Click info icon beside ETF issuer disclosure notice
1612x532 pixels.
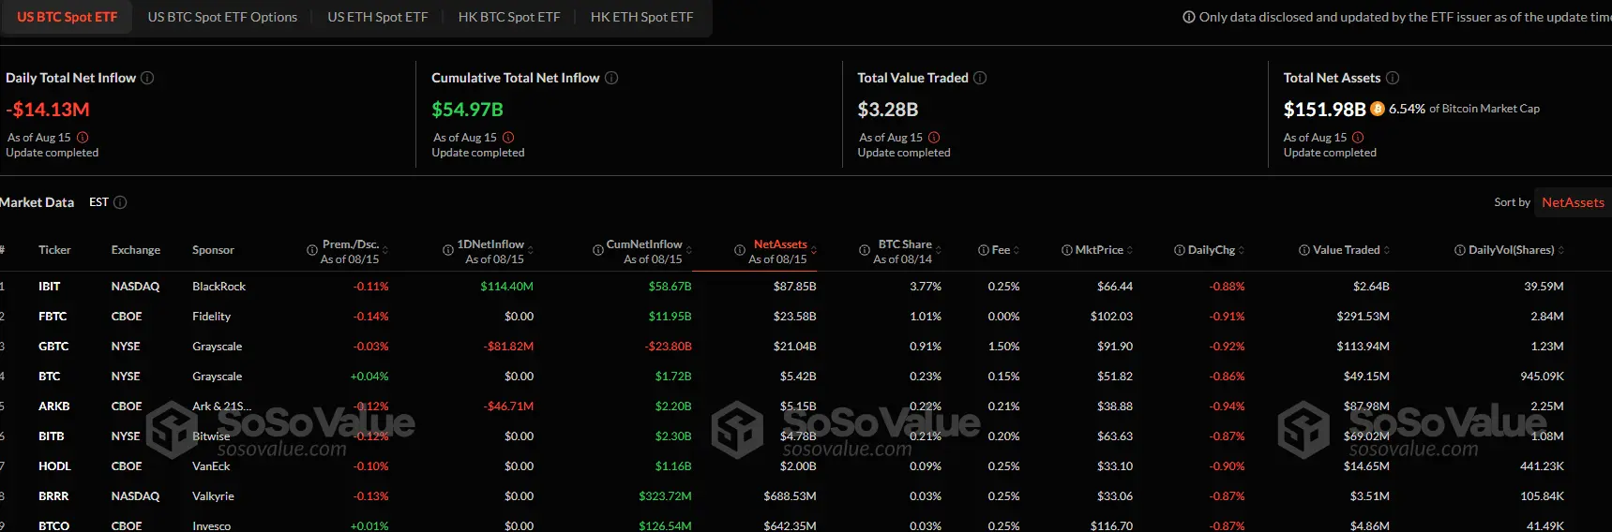[x=1189, y=17]
